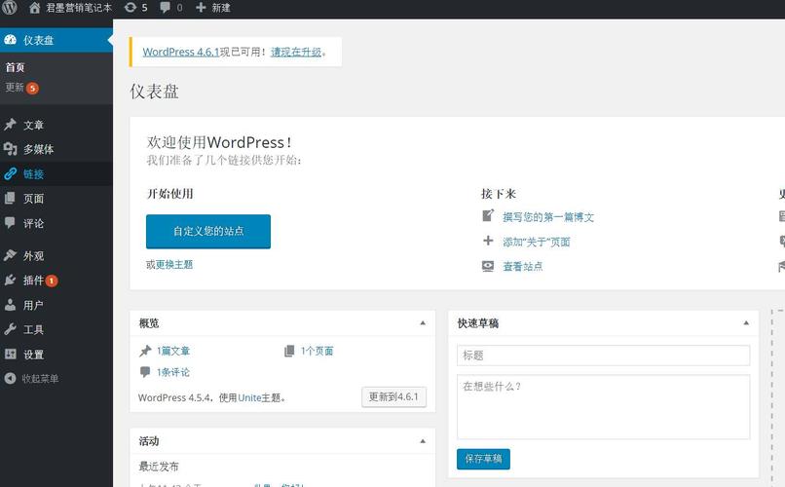Click the WordPress logo in admin bar
785x487 pixels.
tap(10, 7)
